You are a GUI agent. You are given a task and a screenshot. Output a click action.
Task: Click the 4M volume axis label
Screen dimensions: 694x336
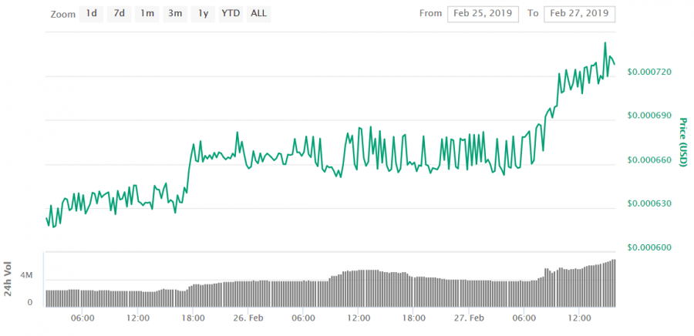[x=26, y=275]
